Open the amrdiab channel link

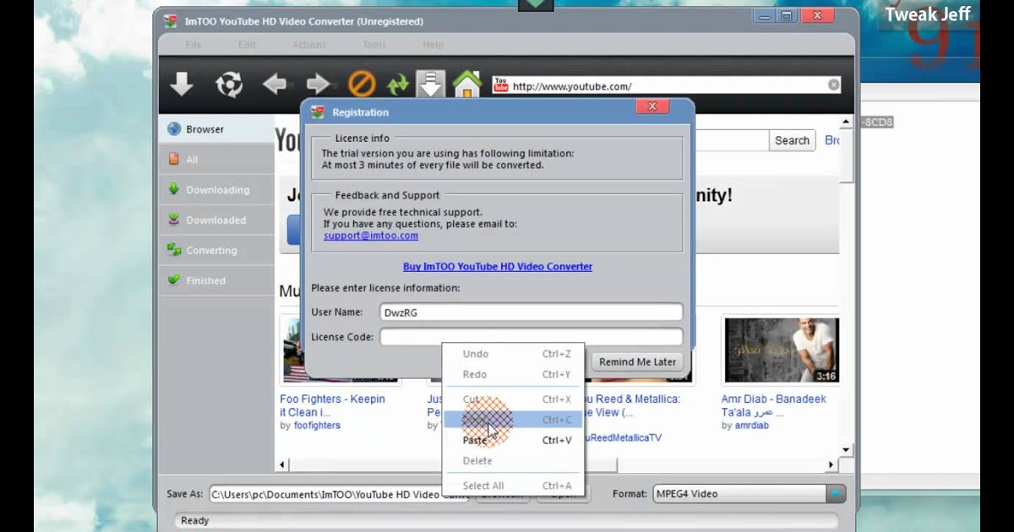pyautogui.click(x=752, y=426)
